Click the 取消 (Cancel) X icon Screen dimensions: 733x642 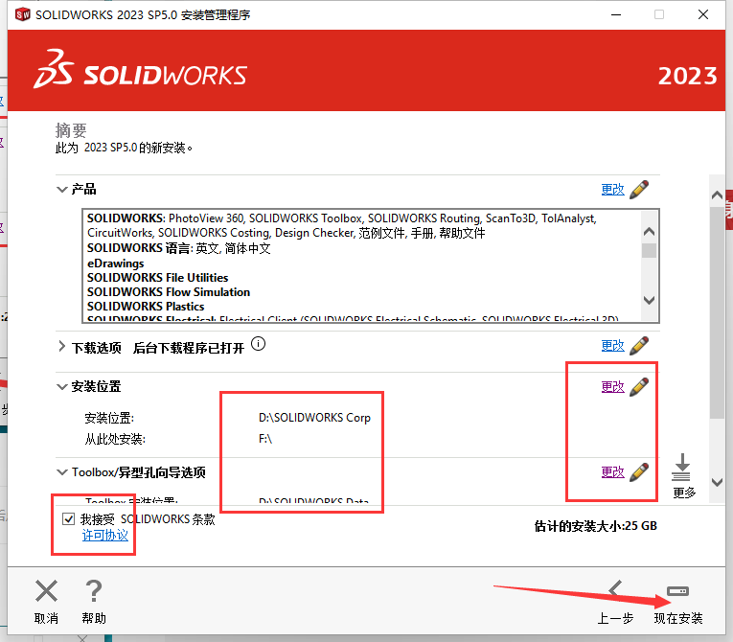pos(46,591)
